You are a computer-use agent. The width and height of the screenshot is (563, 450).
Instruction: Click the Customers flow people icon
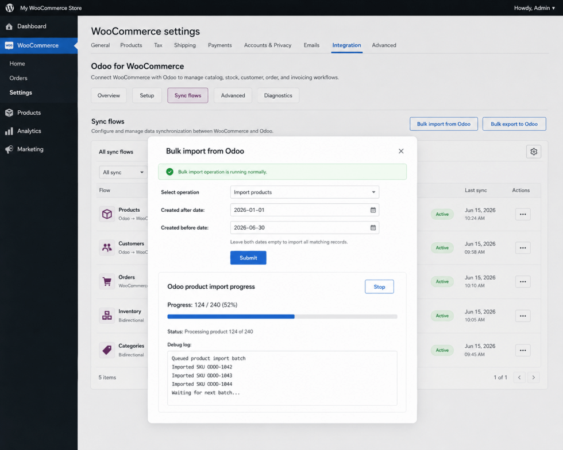tap(107, 247)
